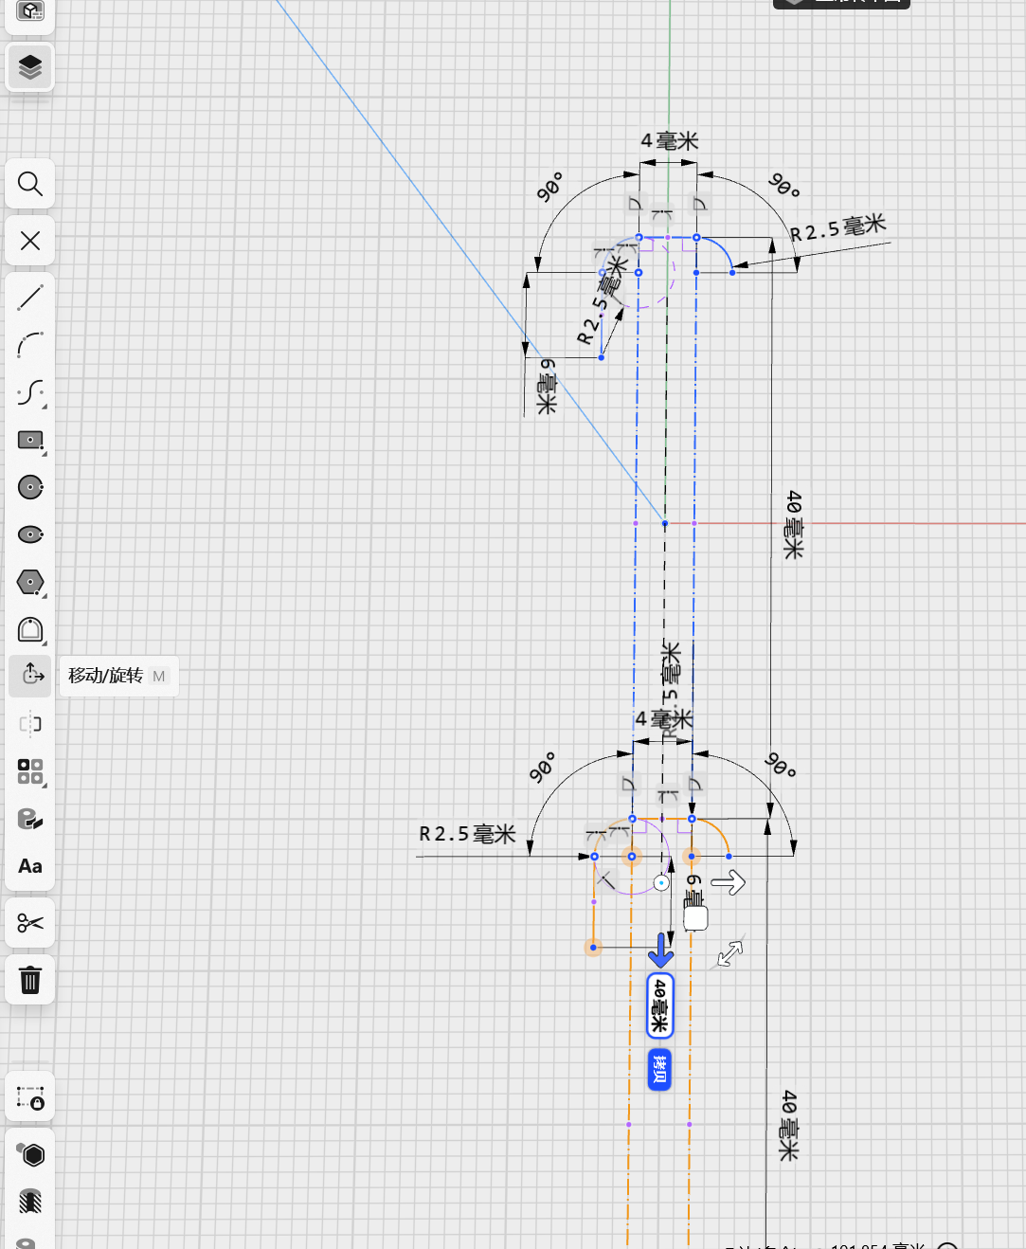Screen dimensions: 1026x1249
Task: Open the layers panel icon
Action: click(x=30, y=67)
